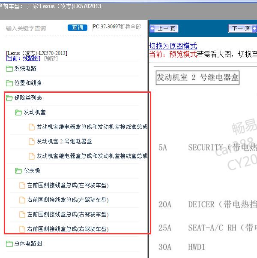Click document icon beside 发动机室 2 号继电器盒
Image resolution: width=257 pixels, height=258 pixels.
tap(32, 142)
